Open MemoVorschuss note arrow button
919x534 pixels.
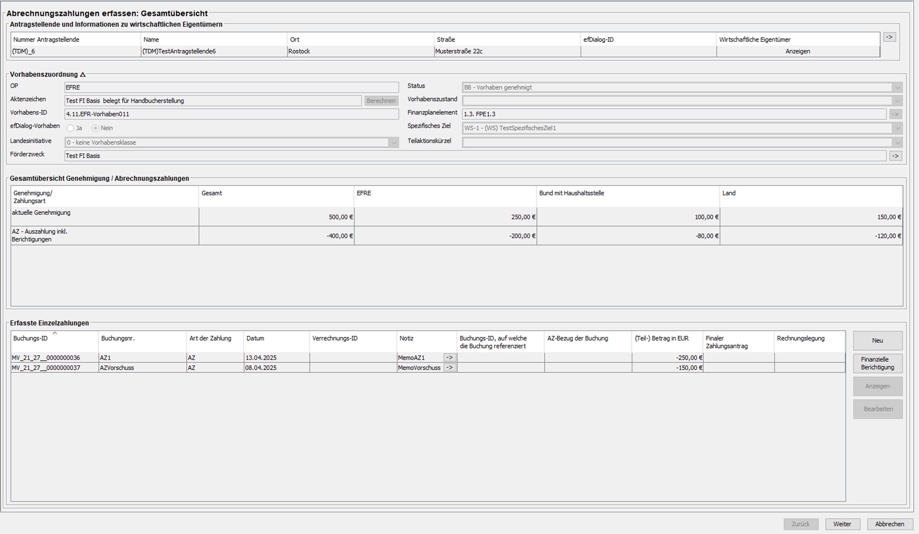tap(450, 367)
